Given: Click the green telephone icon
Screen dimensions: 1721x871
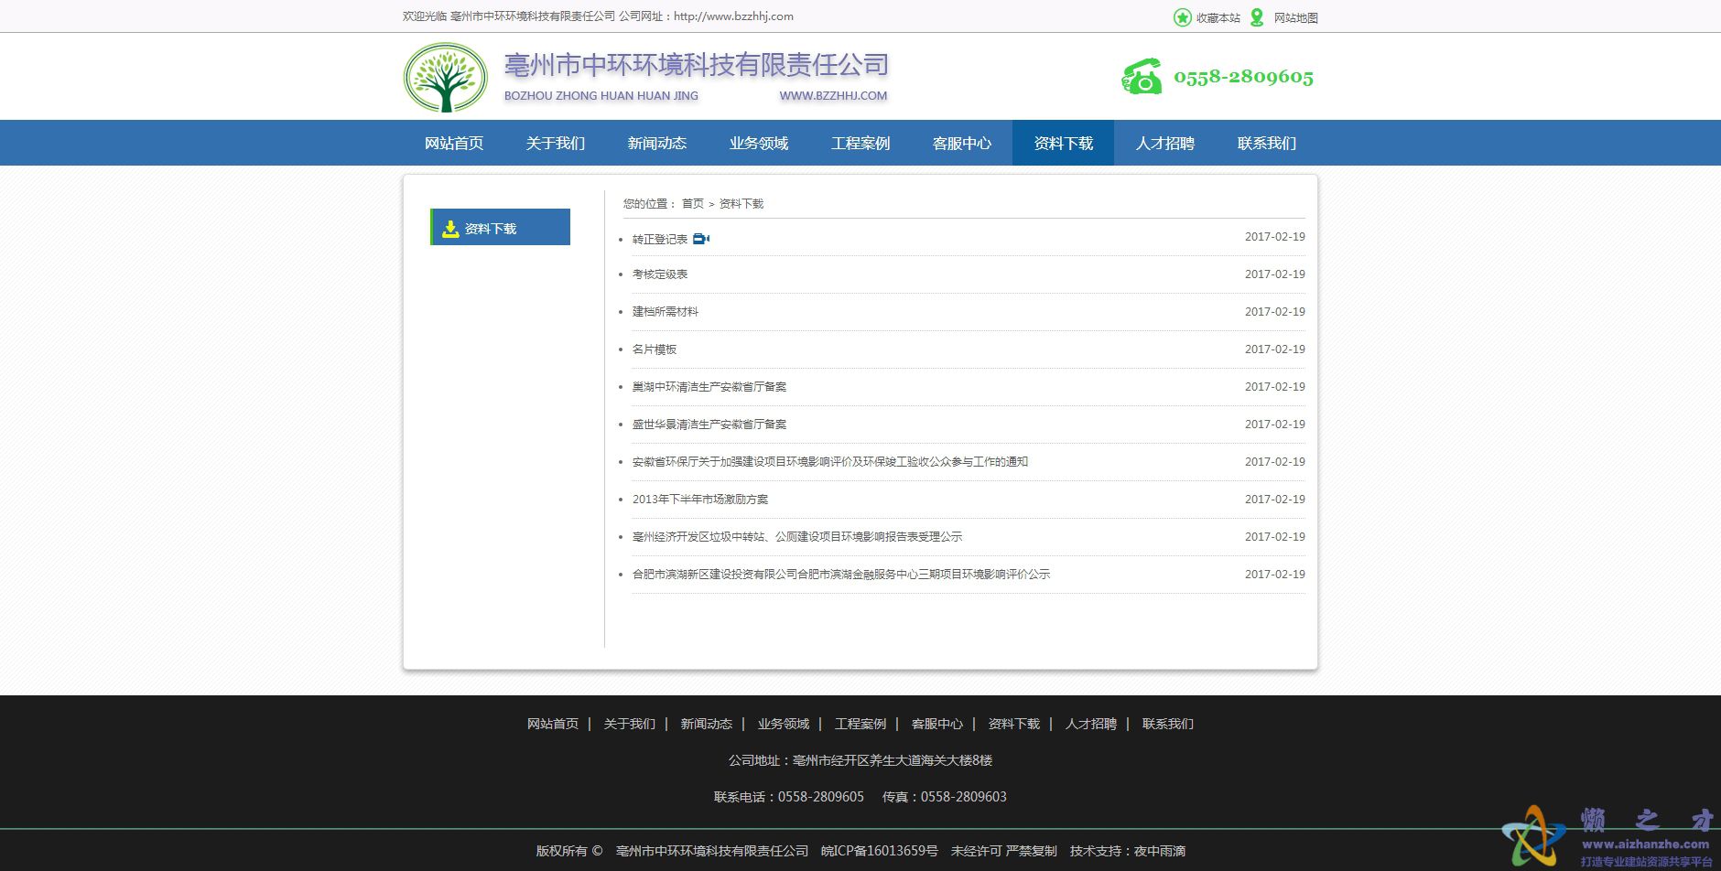Looking at the screenshot, I should coord(1142,77).
